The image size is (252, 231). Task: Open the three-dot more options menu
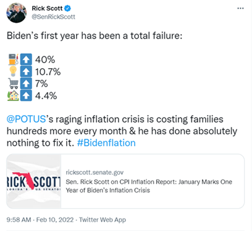tap(240, 9)
